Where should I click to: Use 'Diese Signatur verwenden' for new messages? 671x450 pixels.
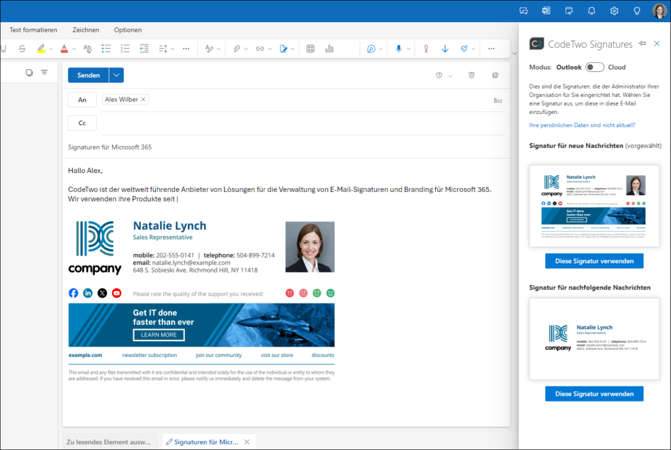click(594, 261)
